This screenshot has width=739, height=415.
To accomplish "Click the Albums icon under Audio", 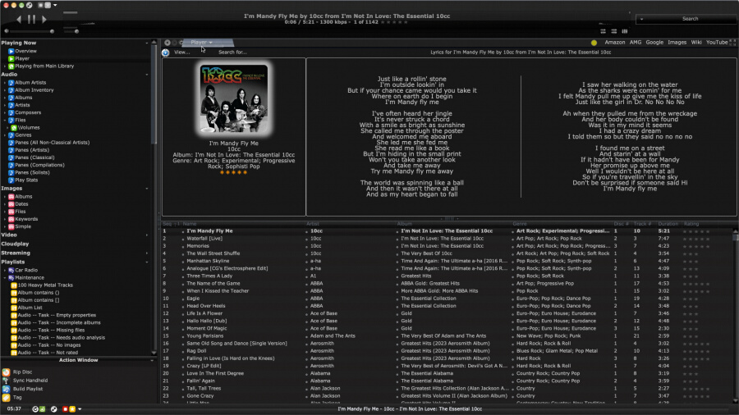I will 11,98.
